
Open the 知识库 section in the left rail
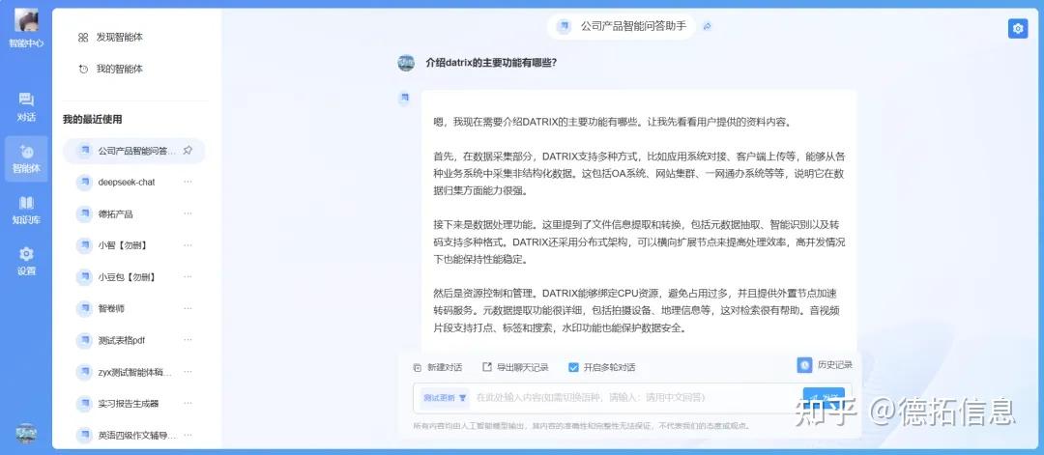point(26,211)
